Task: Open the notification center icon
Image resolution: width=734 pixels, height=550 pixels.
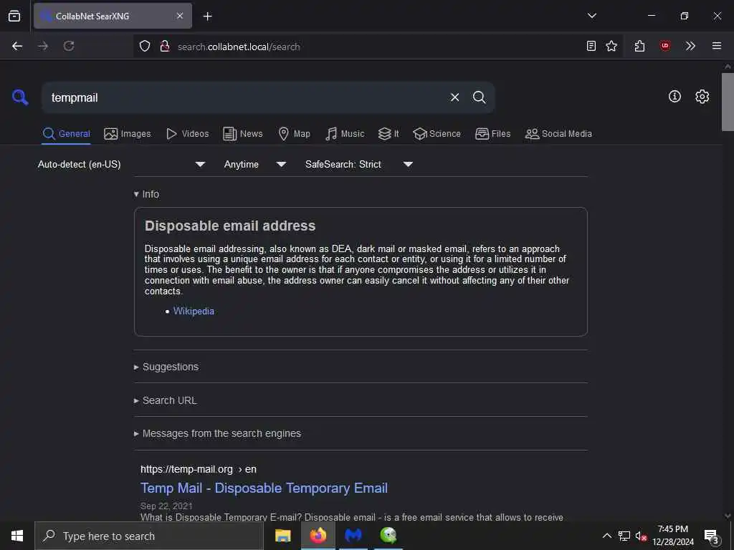Action: point(711,536)
